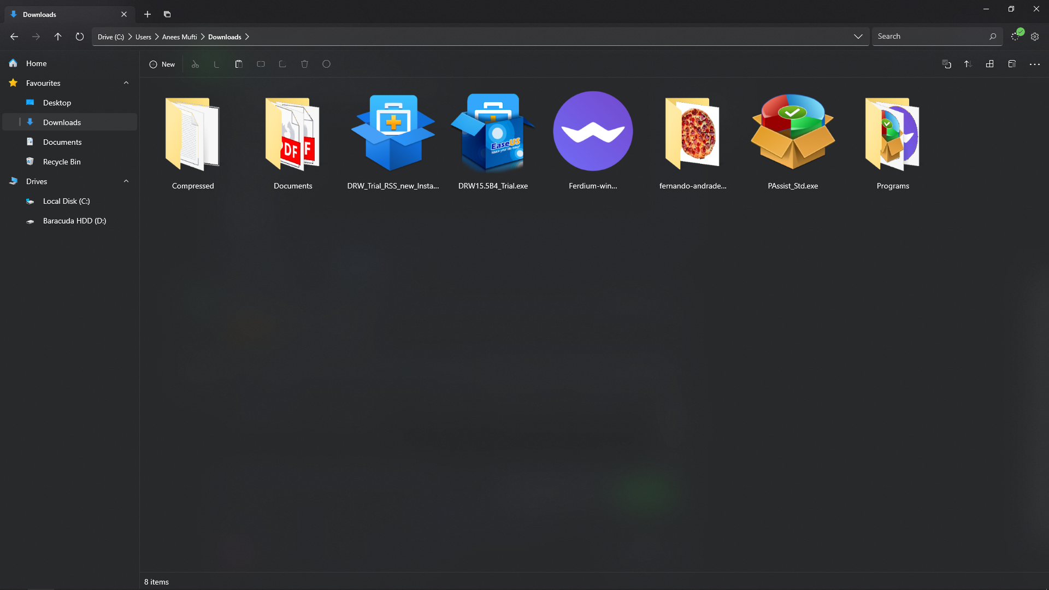Open Baracuda HDD (D:) drive
Viewport: 1049px width, 590px height.
[74, 221]
